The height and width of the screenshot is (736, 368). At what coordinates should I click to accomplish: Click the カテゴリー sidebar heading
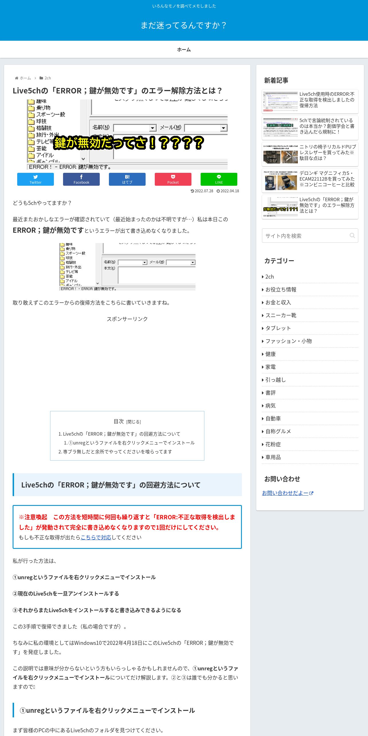click(279, 261)
